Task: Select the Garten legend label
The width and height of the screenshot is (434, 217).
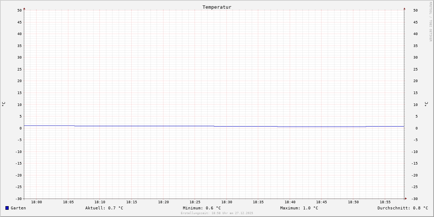Action: [18, 208]
